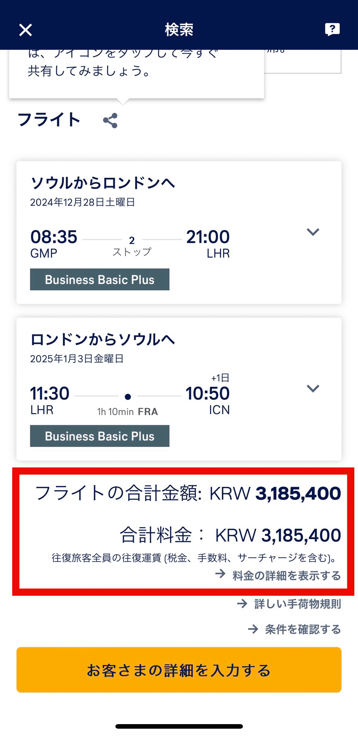Open the help chat icon

pos(332,29)
